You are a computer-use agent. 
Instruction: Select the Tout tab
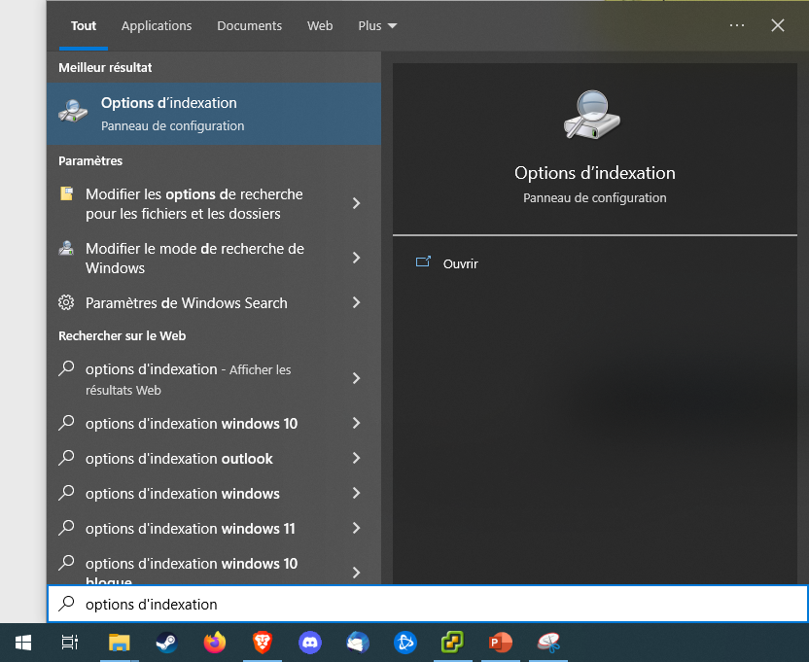(x=84, y=26)
